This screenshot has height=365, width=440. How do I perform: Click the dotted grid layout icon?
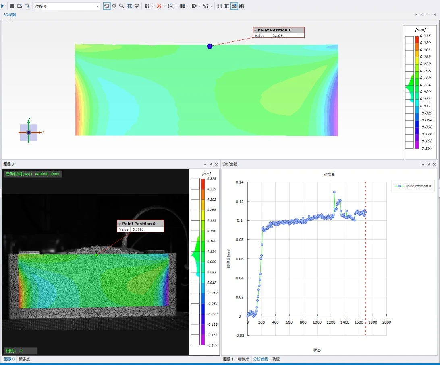(219, 6)
